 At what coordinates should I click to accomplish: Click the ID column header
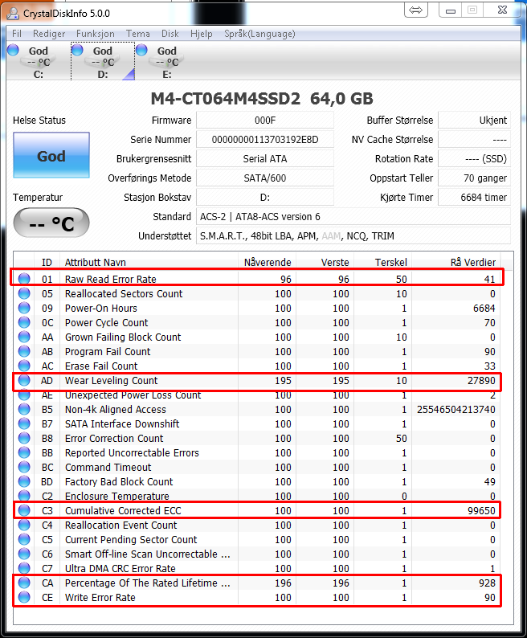click(47, 262)
